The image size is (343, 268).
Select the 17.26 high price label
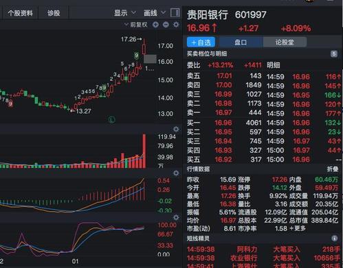131,40
